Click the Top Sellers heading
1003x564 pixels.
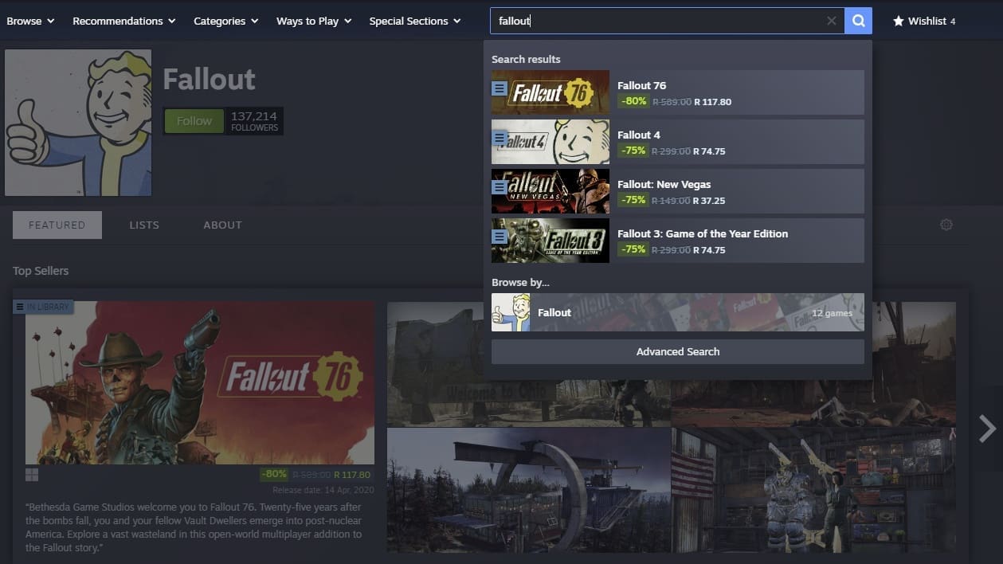(x=41, y=271)
